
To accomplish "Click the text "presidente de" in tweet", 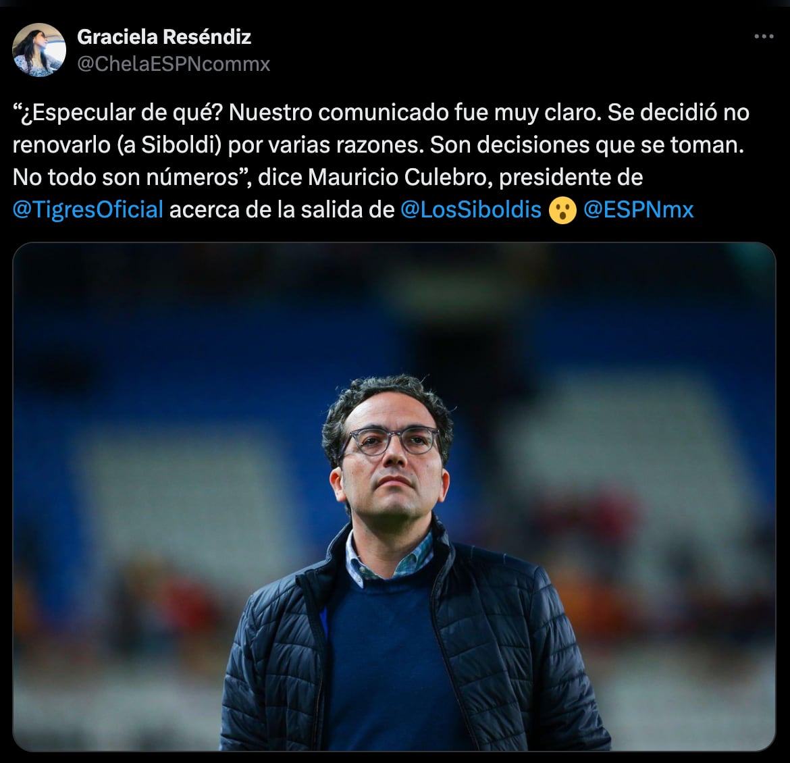I will [571, 178].
